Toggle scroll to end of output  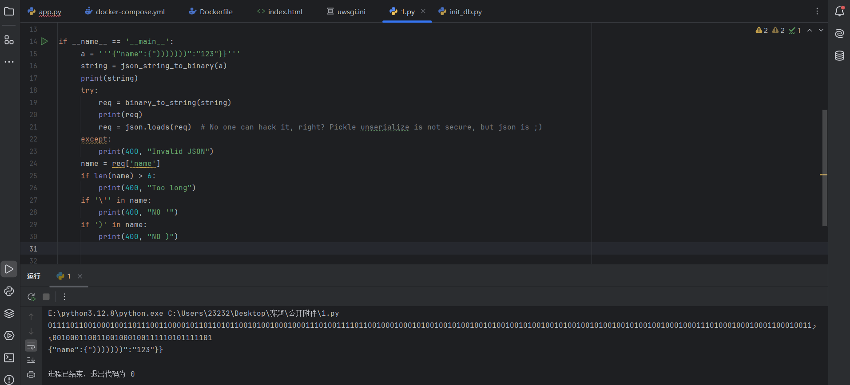pos(31,360)
